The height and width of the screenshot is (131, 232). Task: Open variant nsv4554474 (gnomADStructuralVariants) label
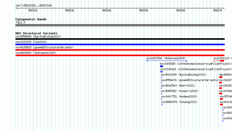click(190, 80)
